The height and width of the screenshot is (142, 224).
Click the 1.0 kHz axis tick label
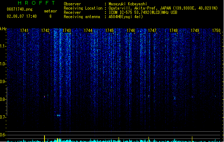[x=3, y=64]
